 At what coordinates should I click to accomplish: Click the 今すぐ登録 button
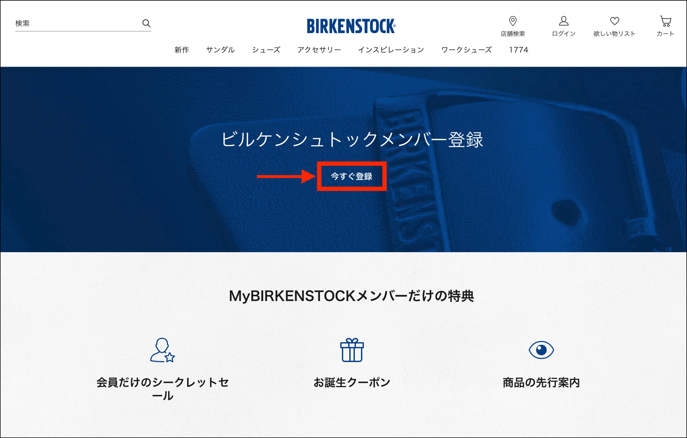[x=352, y=176]
